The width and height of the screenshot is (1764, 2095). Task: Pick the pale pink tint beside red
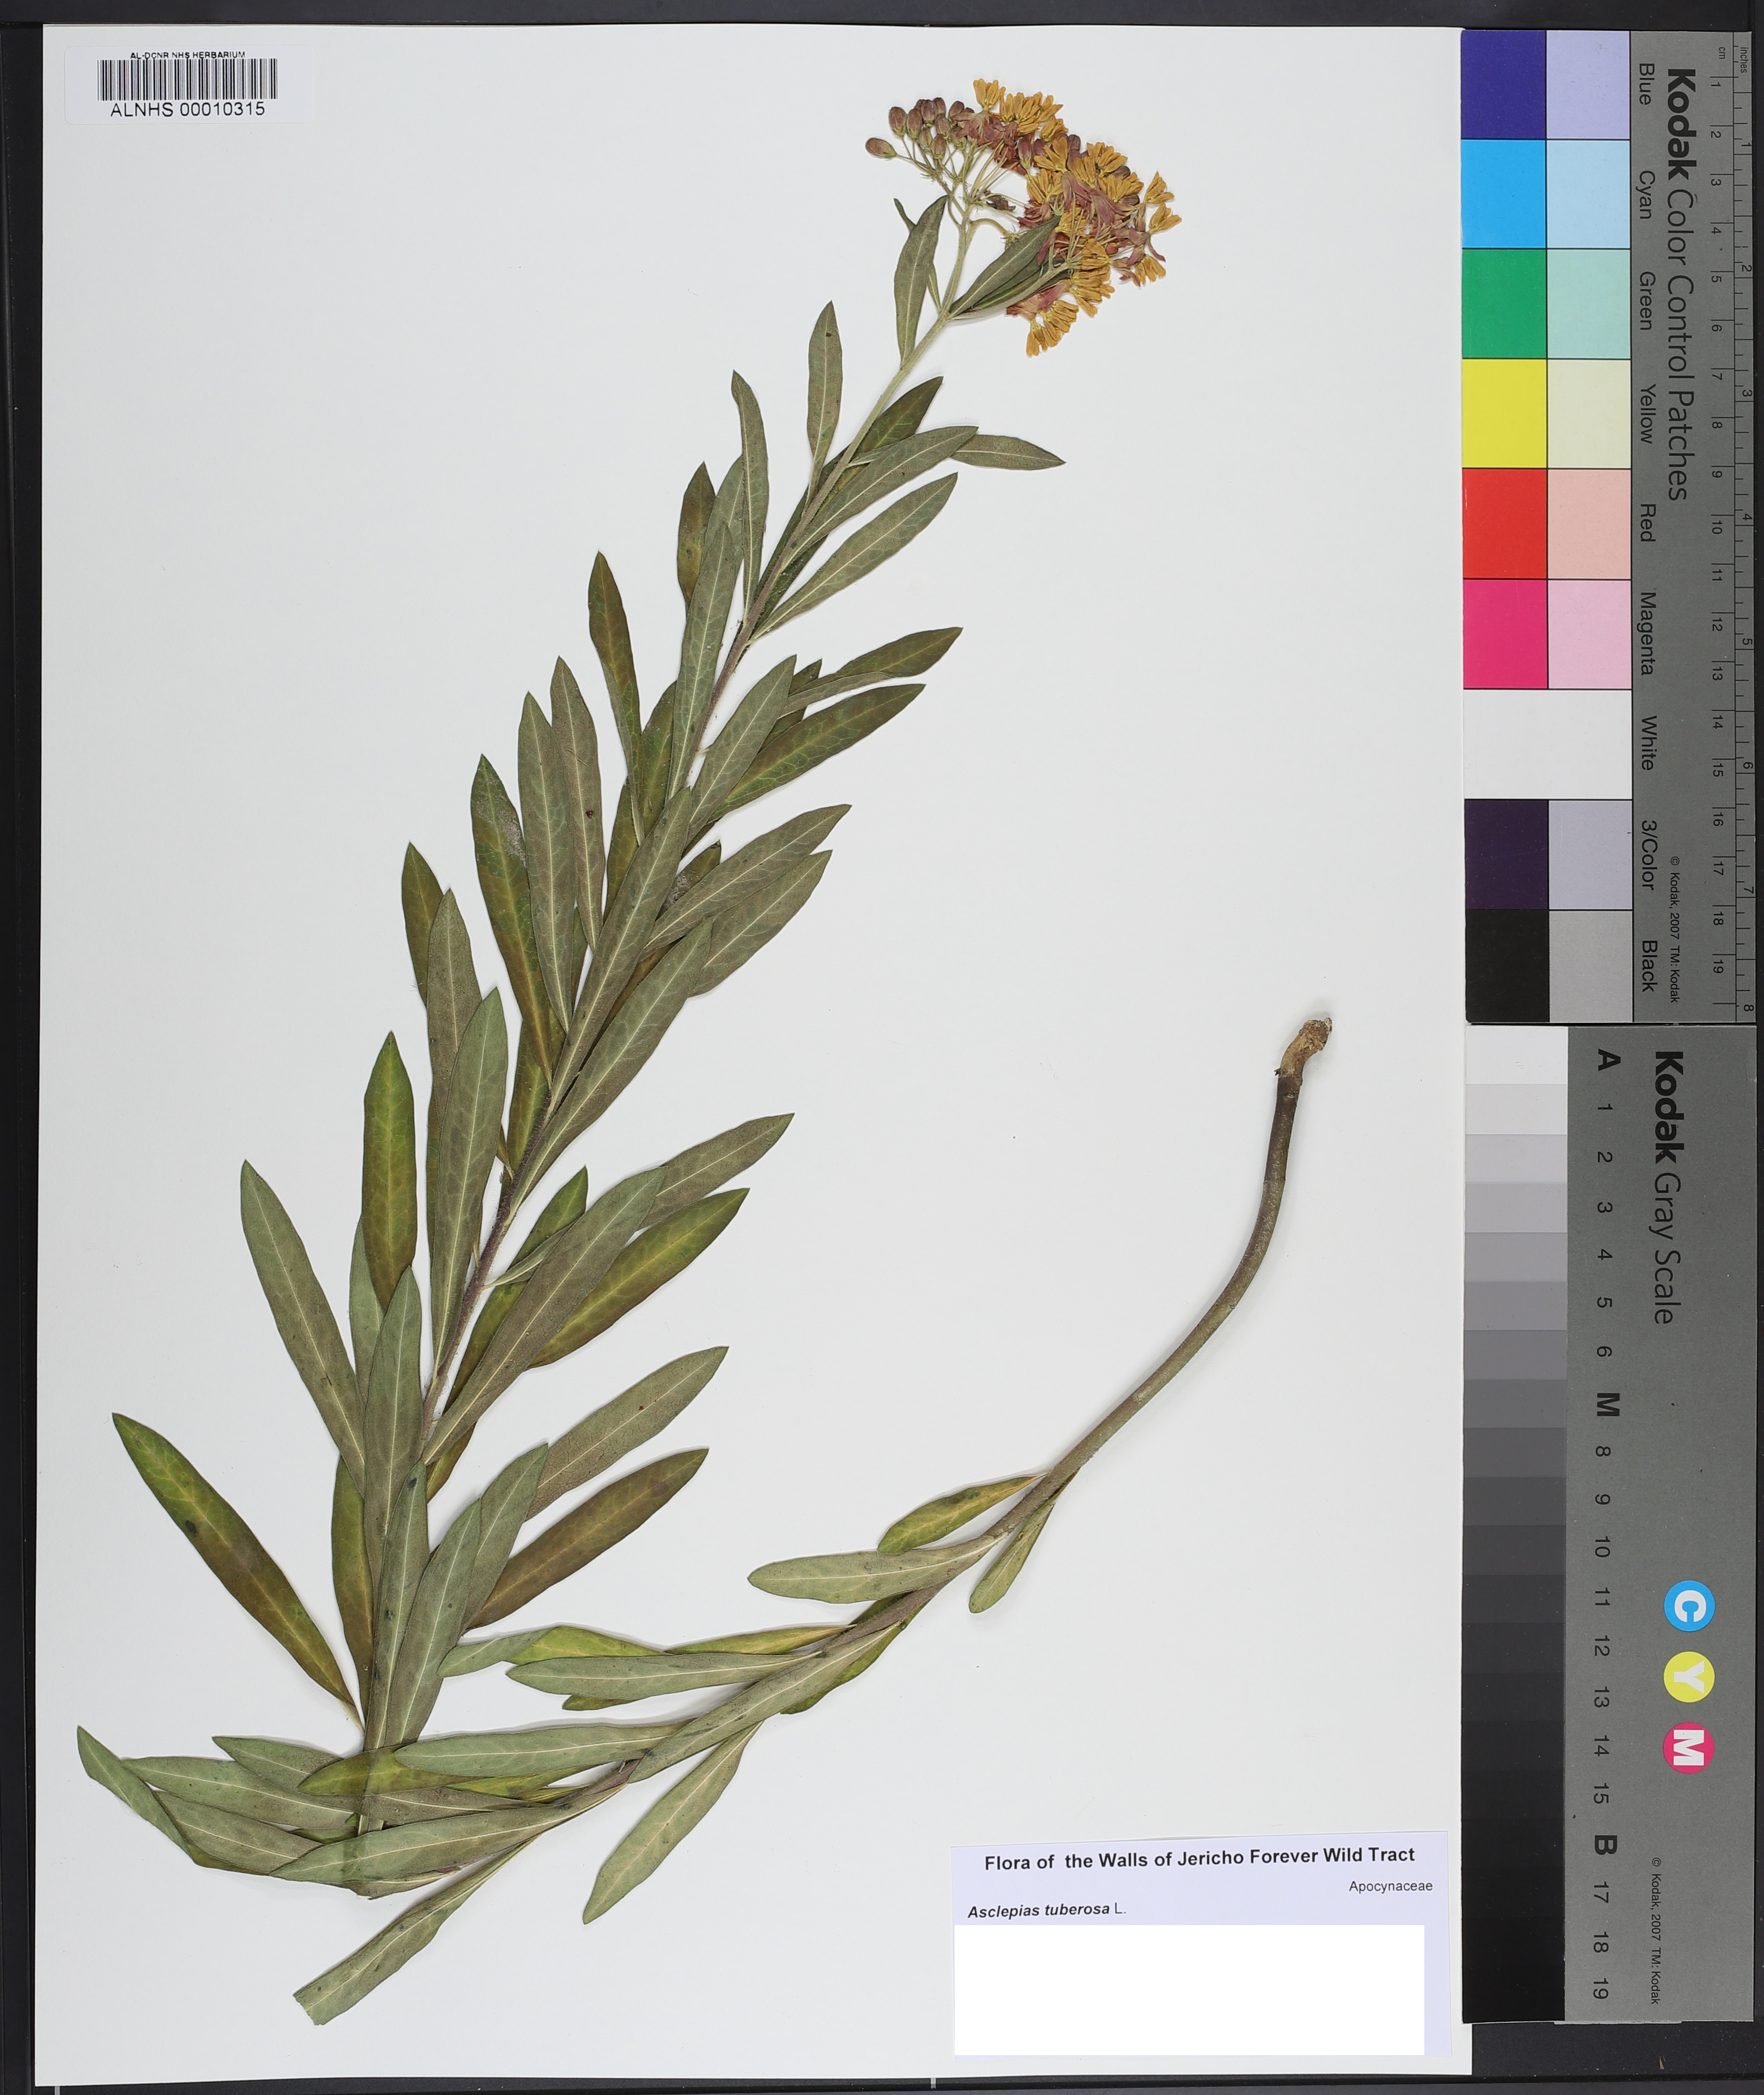1588,523
